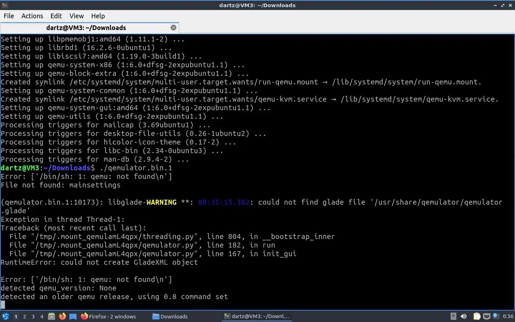Click the 'line 804, in __bootstrap_inner' traceback line
The height and width of the screenshot is (322, 515).
pyautogui.click(x=172, y=236)
